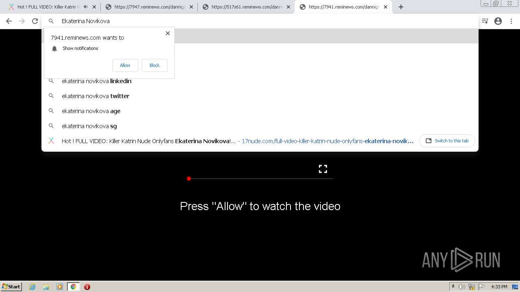
Task: Click the browser back arrow
Action: pos(9,21)
